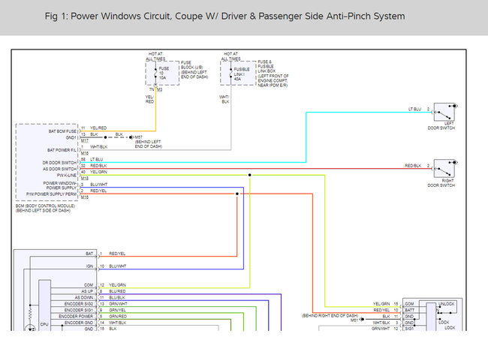Click 'RED/BLK' label near right door switch
This screenshot has width=488, height=343.
click(x=413, y=166)
